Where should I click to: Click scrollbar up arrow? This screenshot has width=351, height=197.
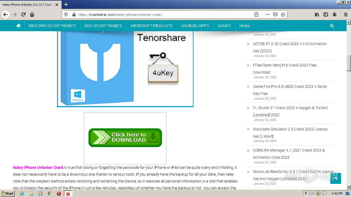[349, 22]
